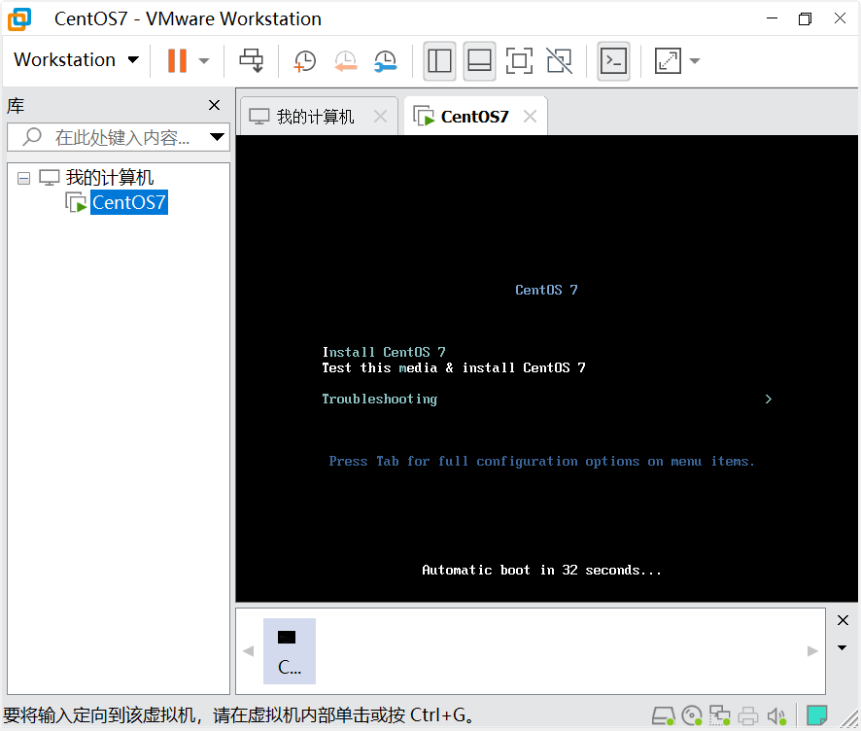
Task: Close the 我的计算机 tab
Action: point(380,117)
